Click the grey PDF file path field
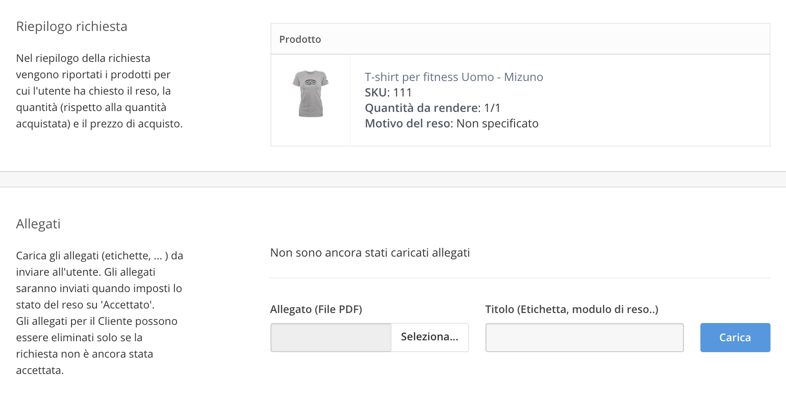 click(x=331, y=337)
